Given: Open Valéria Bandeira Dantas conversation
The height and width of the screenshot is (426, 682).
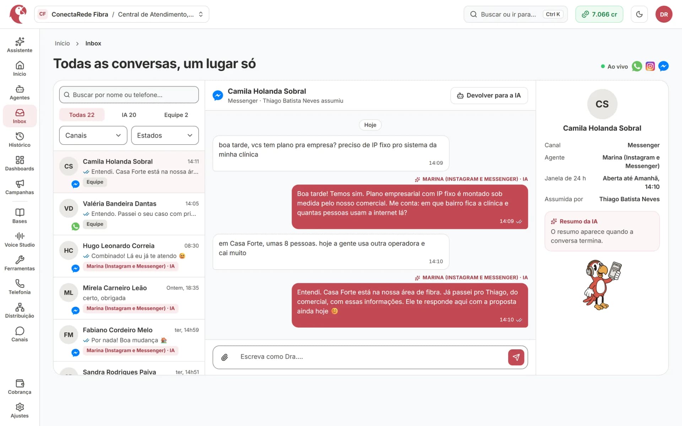Looking at the screenshot, I should 129,214.
